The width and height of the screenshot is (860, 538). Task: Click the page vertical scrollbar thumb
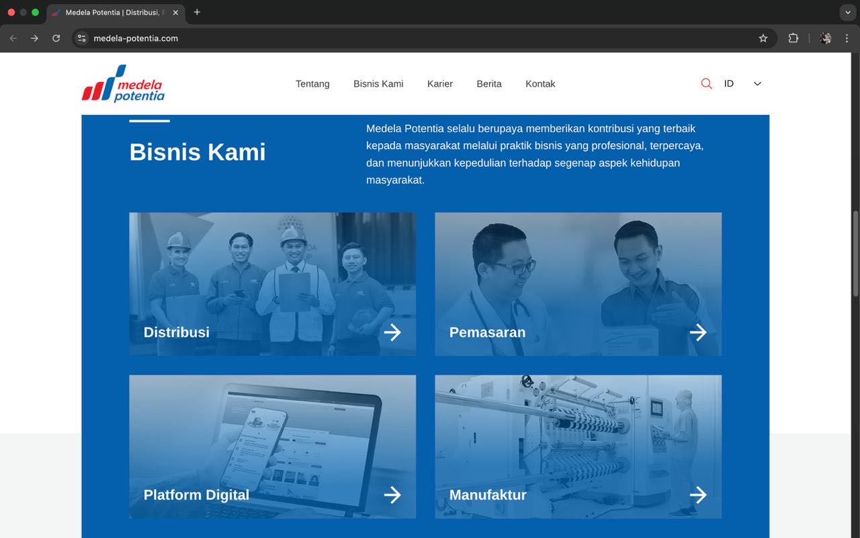coord(855,254)
